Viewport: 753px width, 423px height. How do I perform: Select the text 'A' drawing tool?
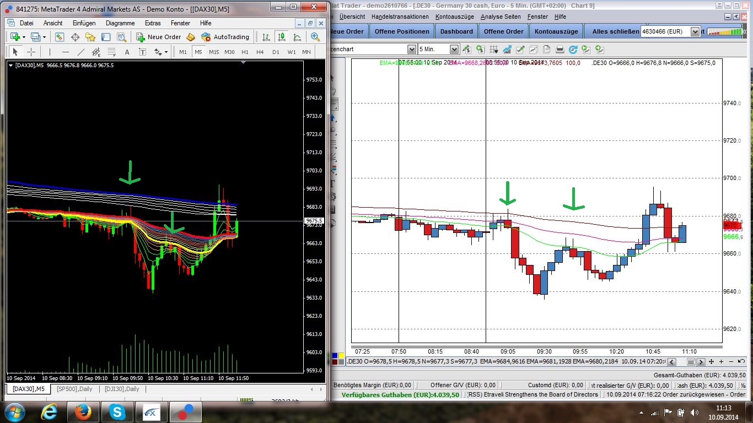(x=127, y=52)
